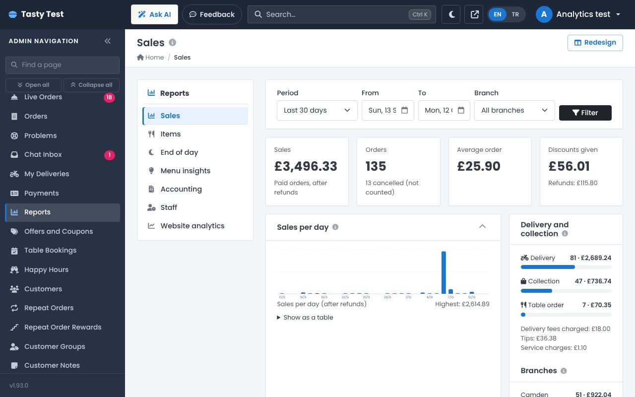This screenshot has height=397, width=635.
Task: Open Menu insights report
Action: pos(195,171)
